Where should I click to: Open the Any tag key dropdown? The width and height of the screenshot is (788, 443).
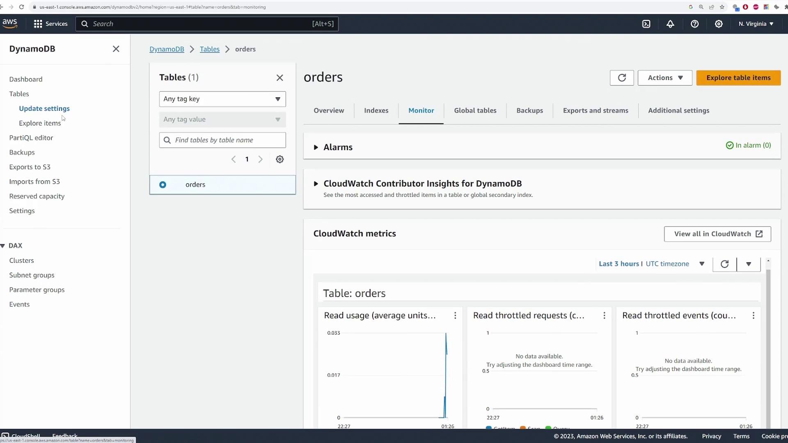(x=222, y=99)
